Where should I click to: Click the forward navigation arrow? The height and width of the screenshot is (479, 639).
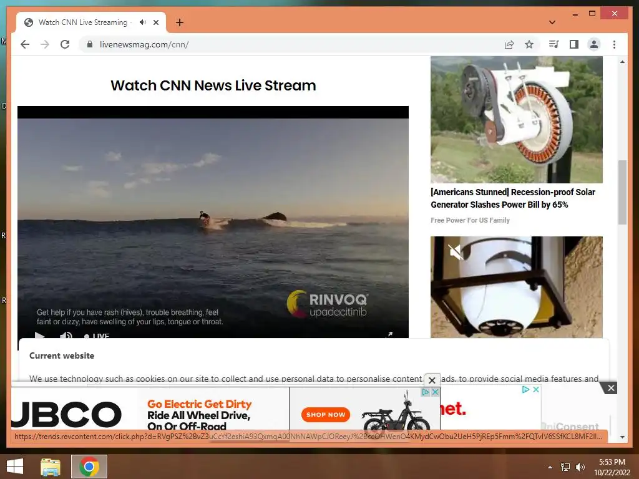45,44
